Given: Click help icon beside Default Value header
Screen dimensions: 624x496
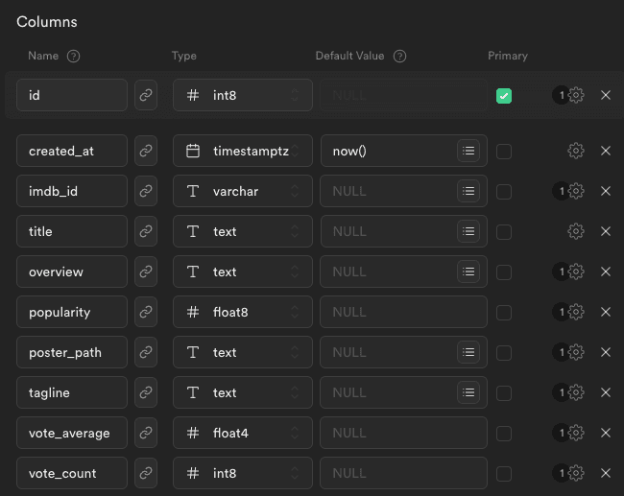Looking at the screenshot, I should coord(399,56).
